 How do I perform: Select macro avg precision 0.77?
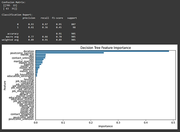tap(31, 37)
